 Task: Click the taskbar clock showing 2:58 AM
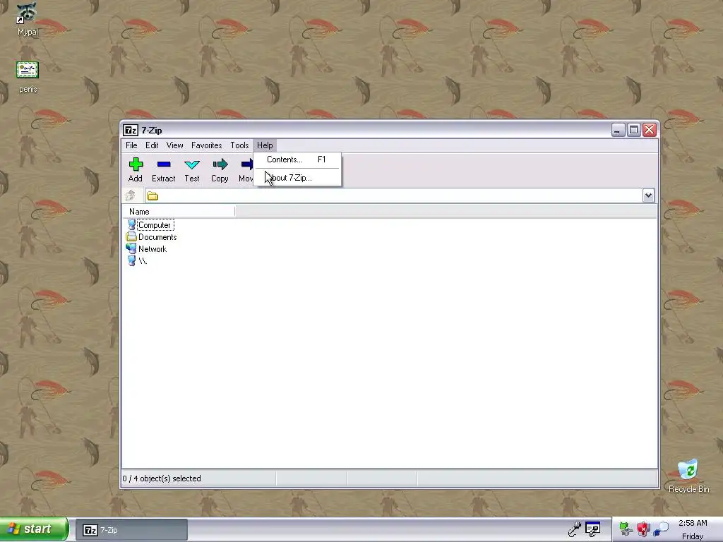coord(693,523)
